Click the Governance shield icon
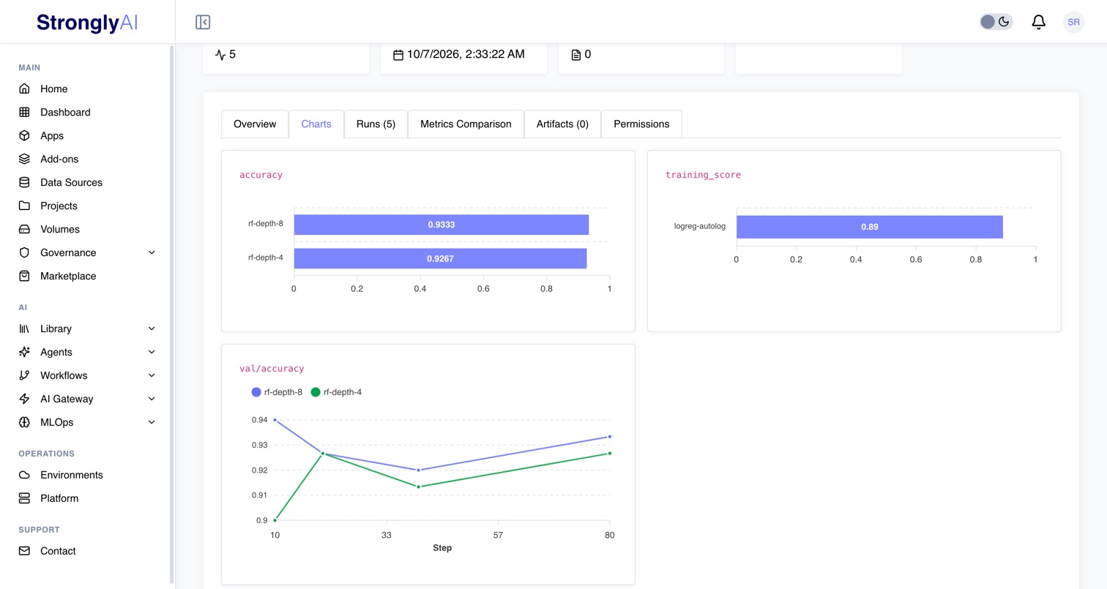This screenshot has height=589, width=1107. (24, 252)
